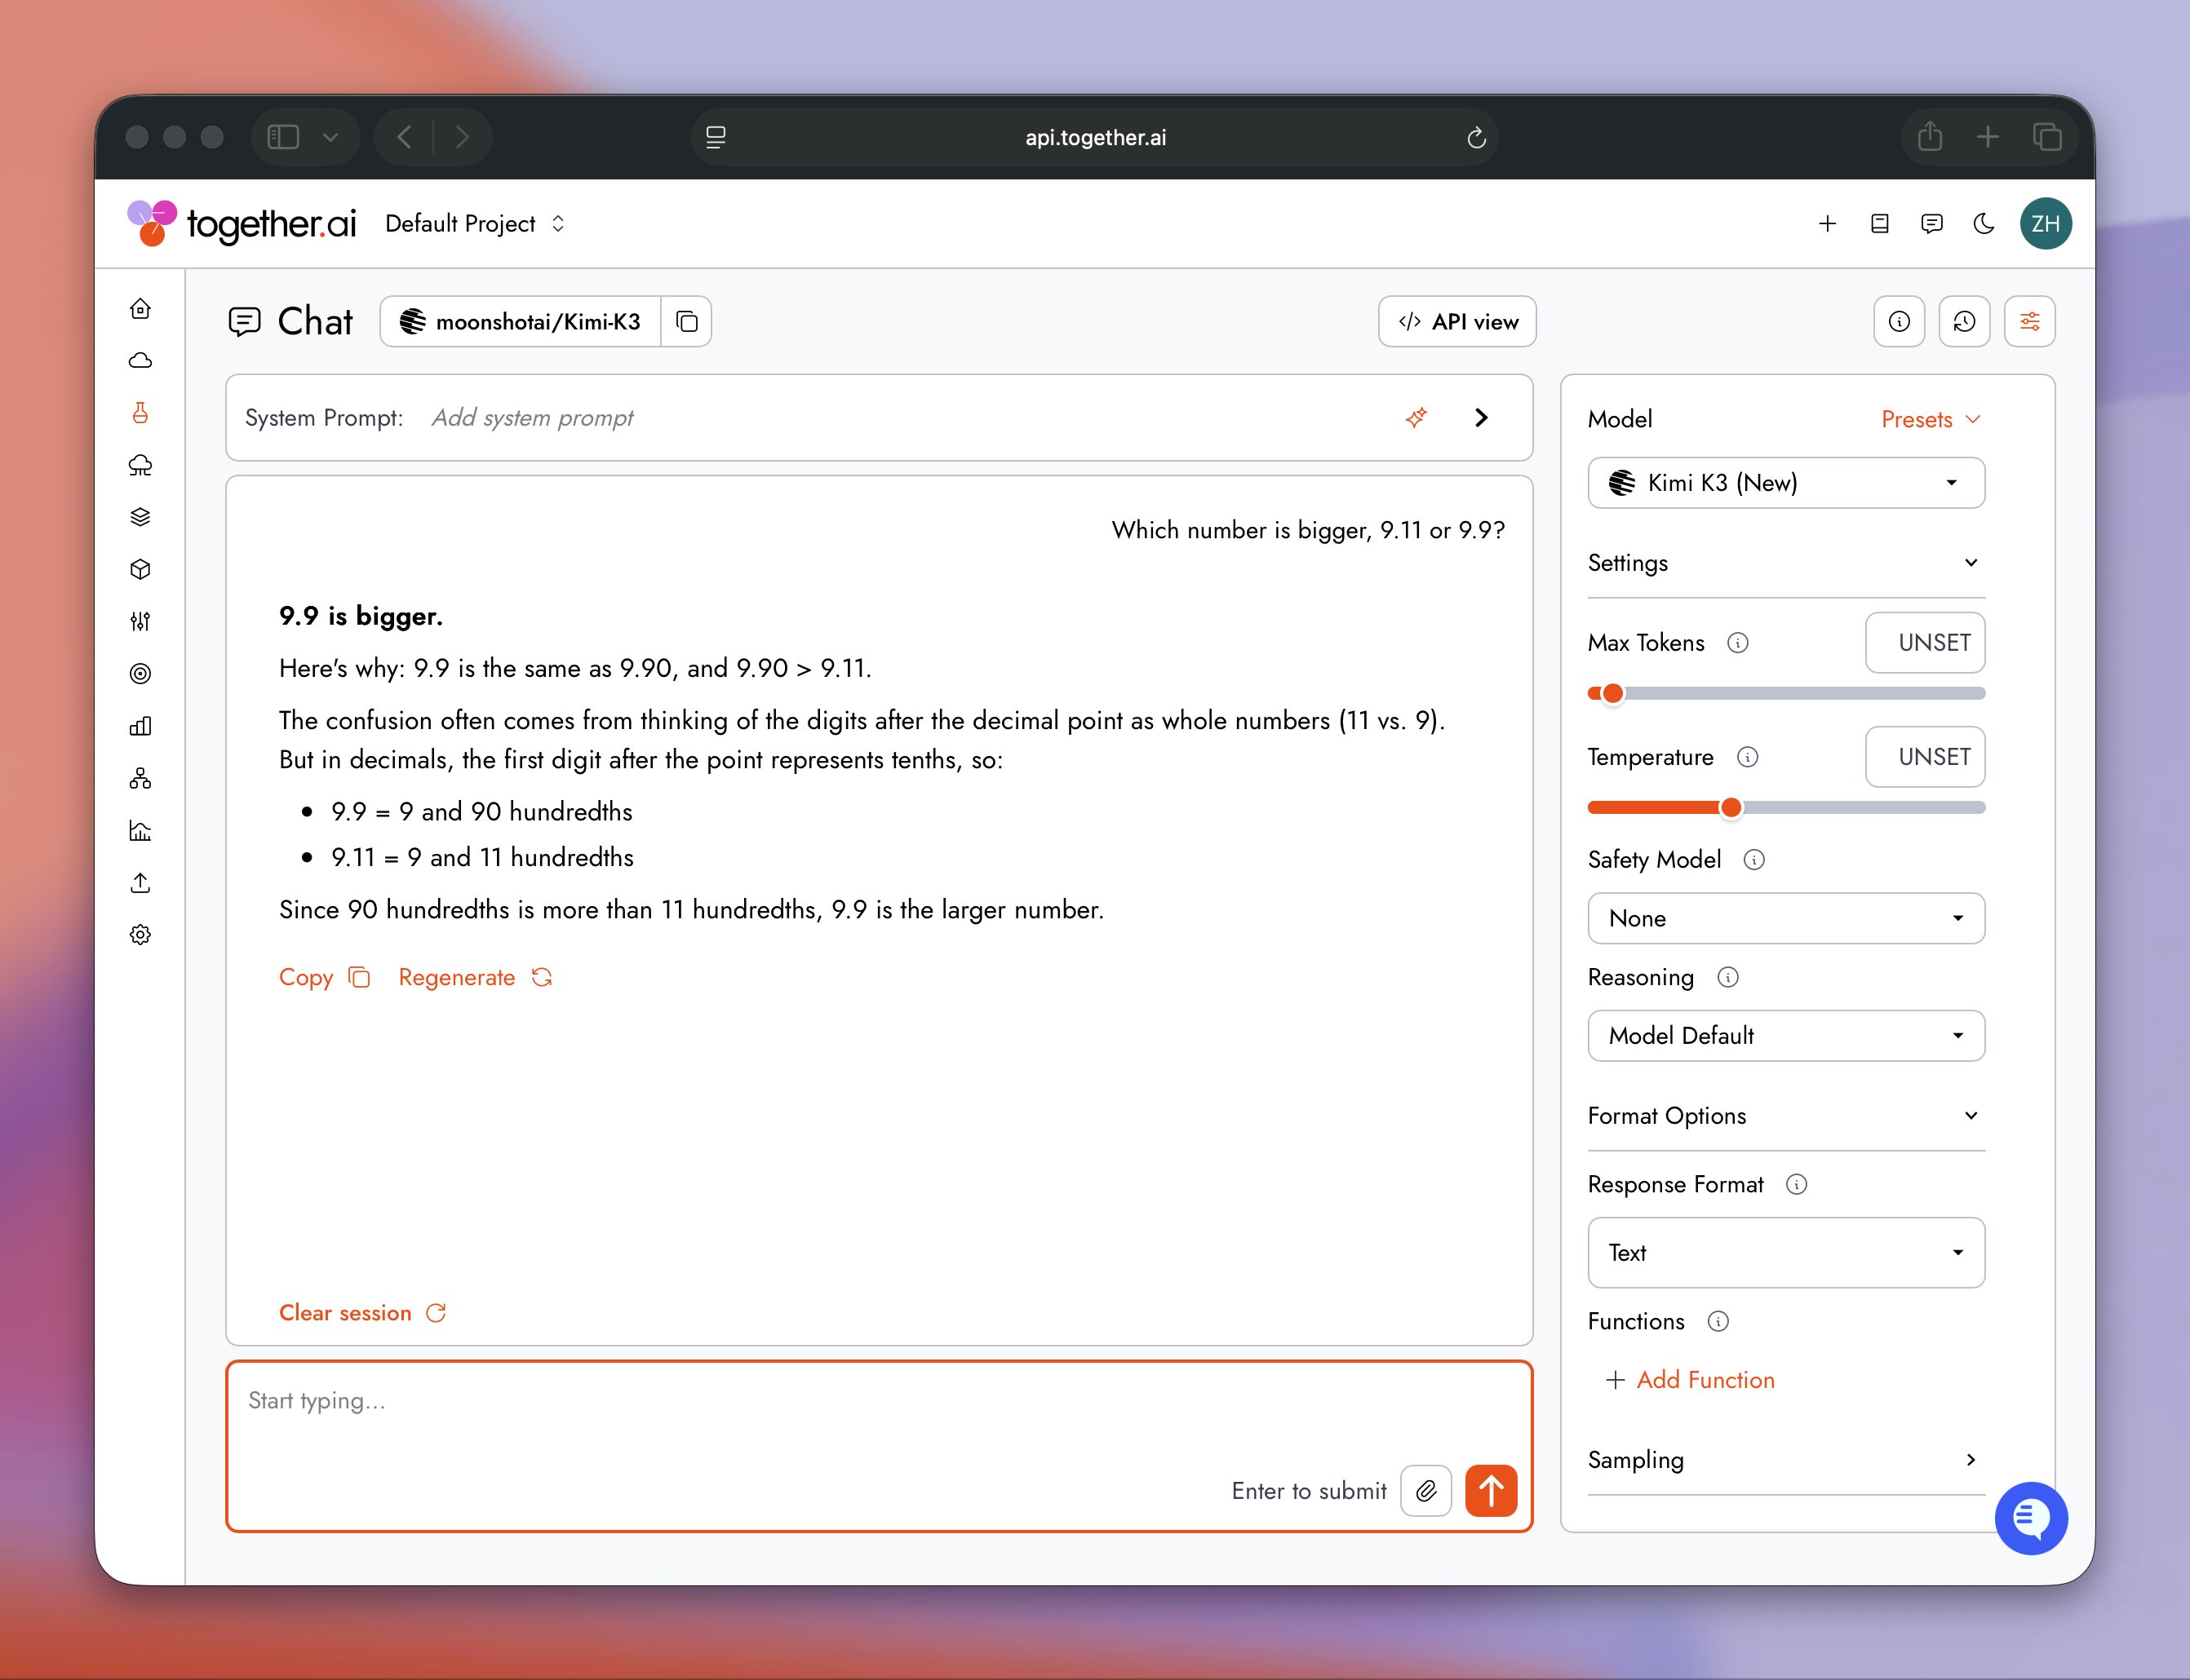Go to the together.ai logo home
The width and height of the screenshot is (2190, 1680).
pyautogui.click(x=241, y=223)
